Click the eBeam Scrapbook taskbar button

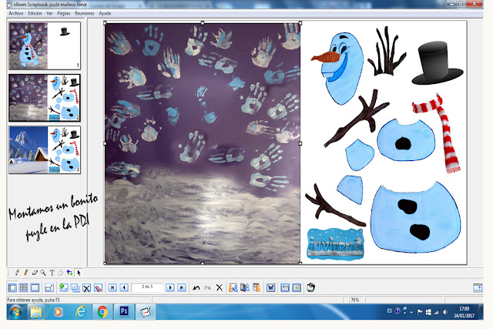click(146, 312)
